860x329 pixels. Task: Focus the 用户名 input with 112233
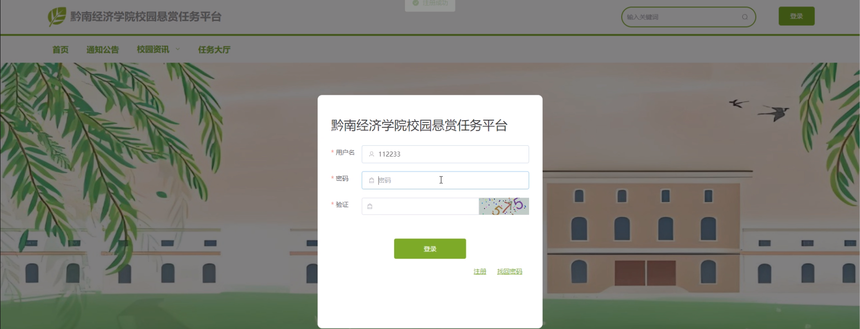[445, 154]
